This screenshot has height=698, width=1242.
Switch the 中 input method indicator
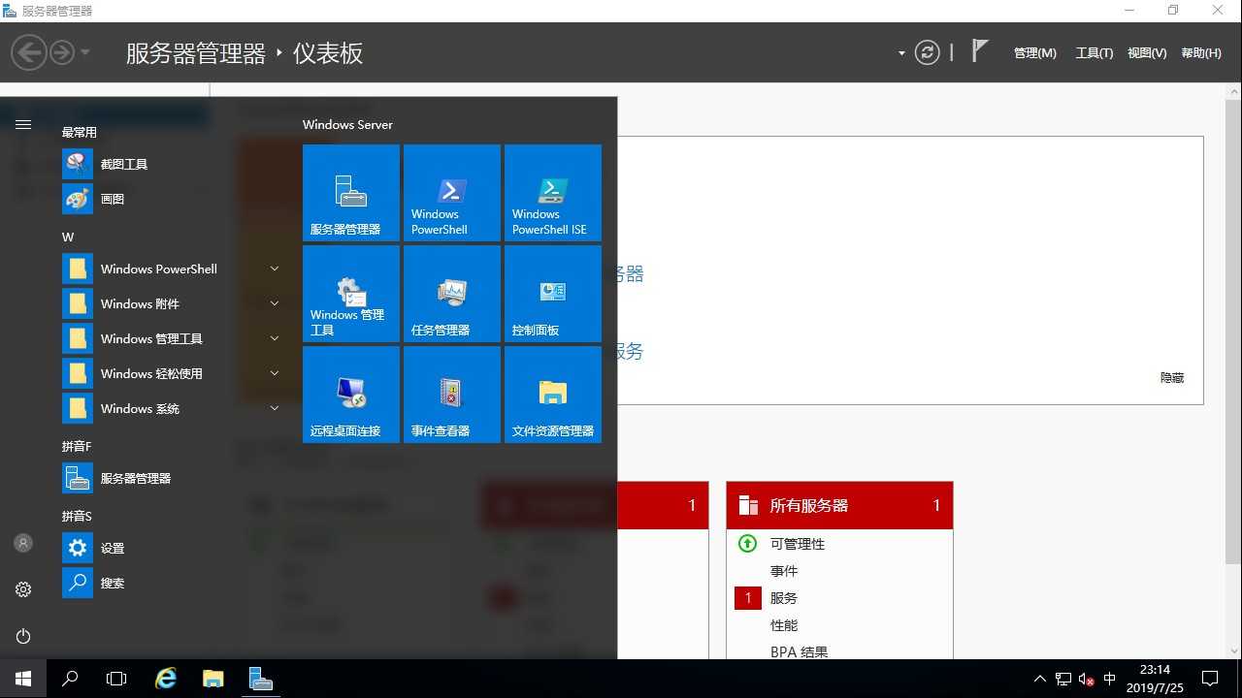tap(1110, 679)
